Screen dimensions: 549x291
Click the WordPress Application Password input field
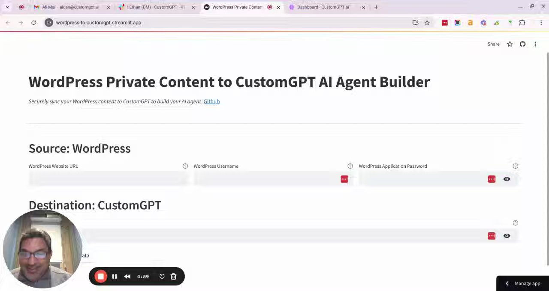(438, 179)
